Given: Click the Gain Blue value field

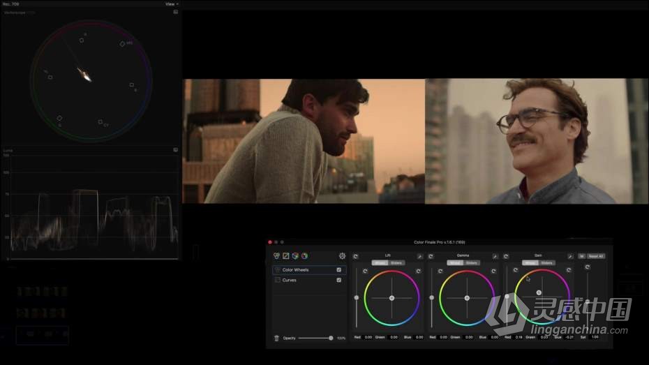Looking at the screenshot, I should coord(569,337).
